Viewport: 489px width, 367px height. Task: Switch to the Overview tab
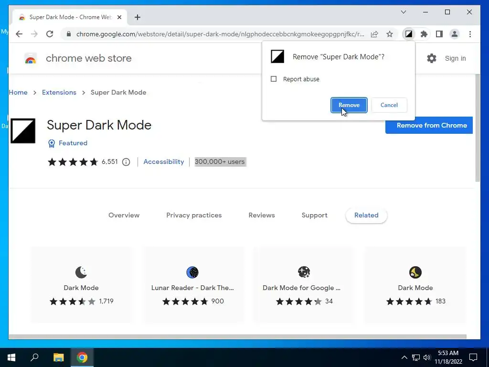[124, 216]
